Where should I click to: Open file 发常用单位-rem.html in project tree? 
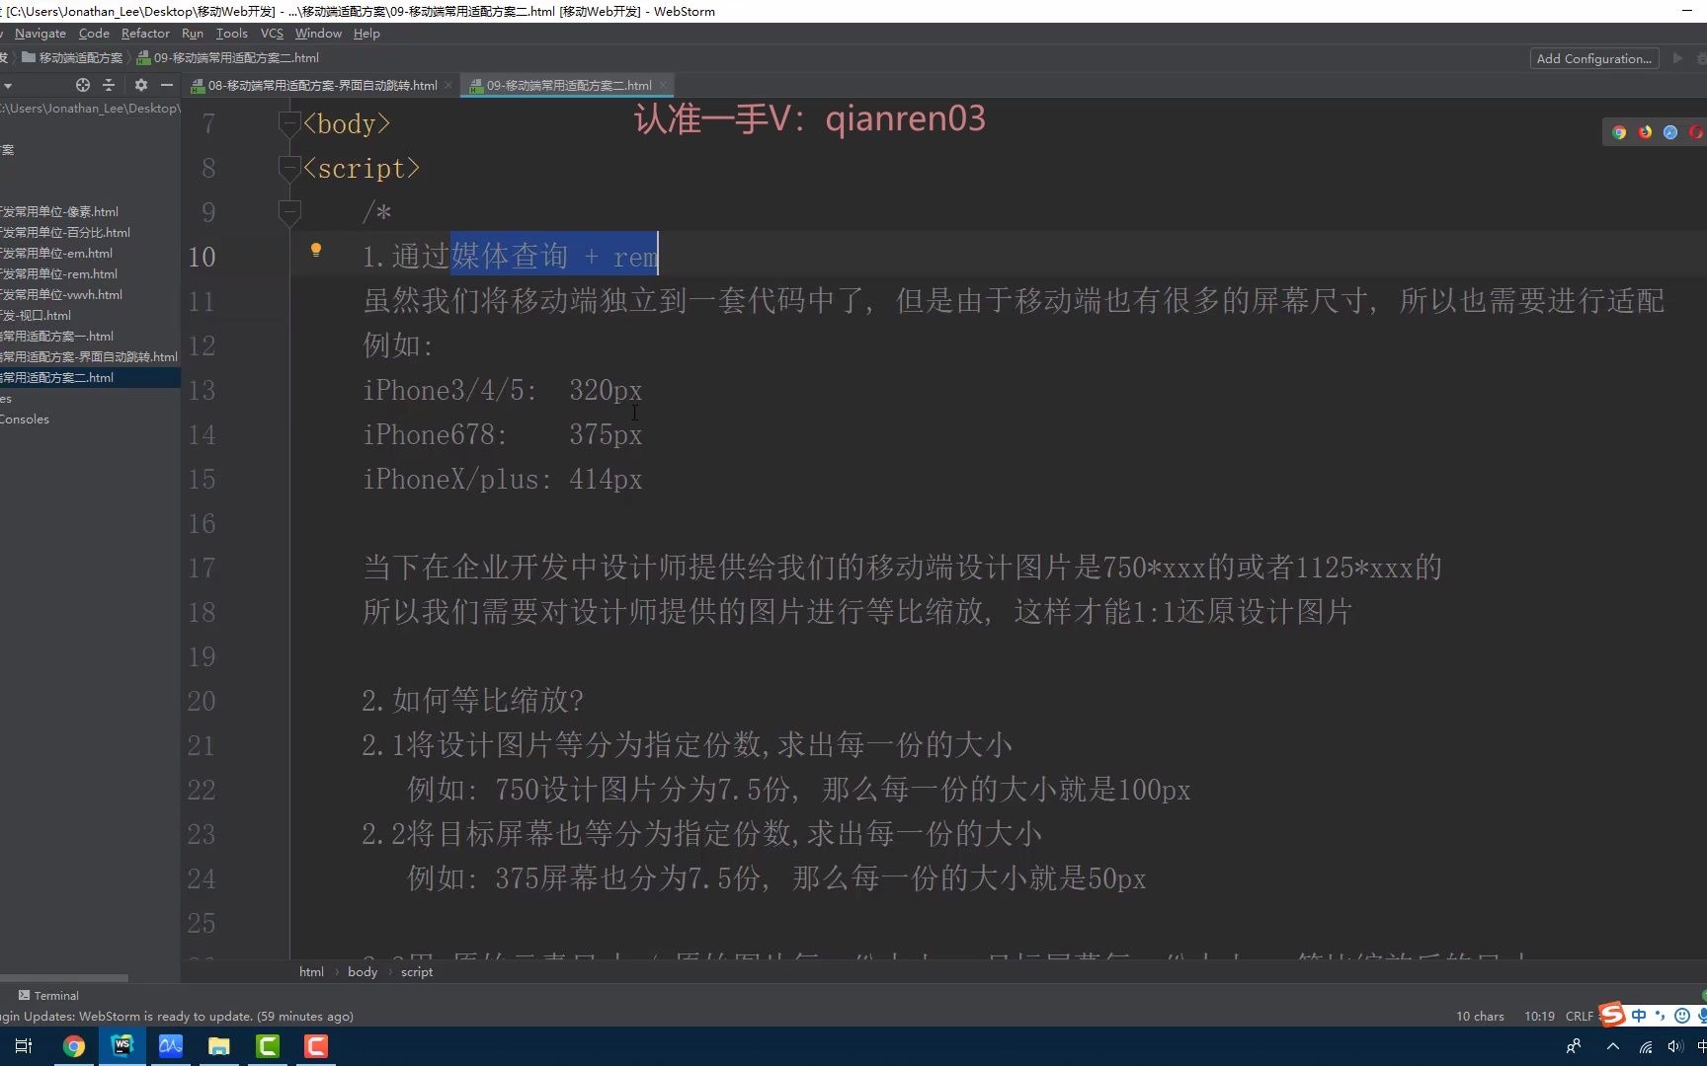[x=59, y=274]
